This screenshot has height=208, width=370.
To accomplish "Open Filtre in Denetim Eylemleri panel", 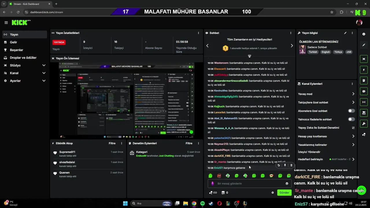I will 189,143.
